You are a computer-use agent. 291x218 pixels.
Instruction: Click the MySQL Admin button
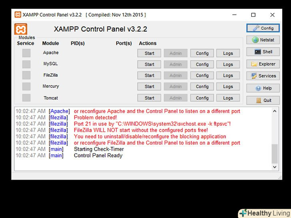pos(175,64)
